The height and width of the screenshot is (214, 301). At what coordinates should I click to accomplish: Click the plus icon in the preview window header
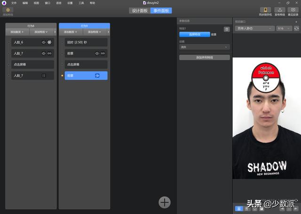(296, 22)
